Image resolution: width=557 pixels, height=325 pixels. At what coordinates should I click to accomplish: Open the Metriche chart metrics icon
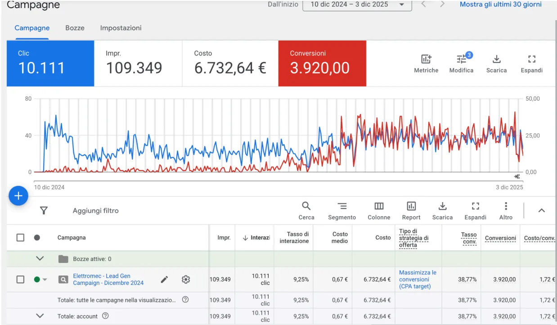[426, 59]
